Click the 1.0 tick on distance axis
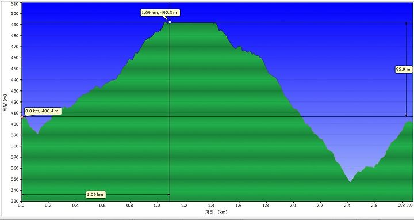 click(x=157, y=206)
